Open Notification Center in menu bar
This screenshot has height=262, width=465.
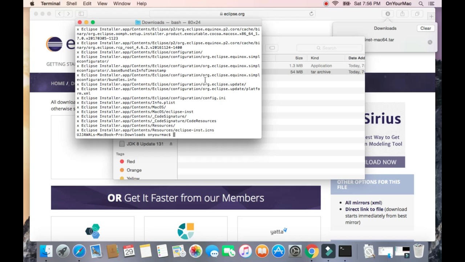[432, 4]
